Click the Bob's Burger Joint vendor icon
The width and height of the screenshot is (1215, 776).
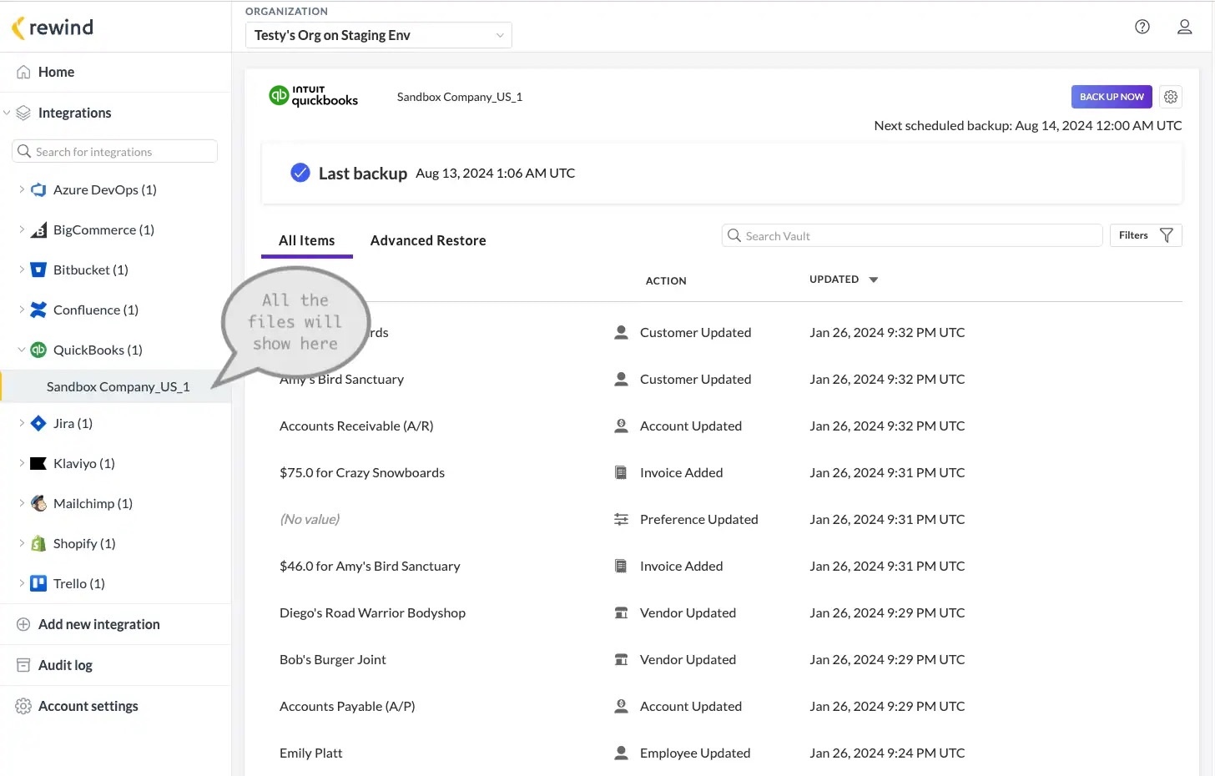[x=621, y=659]
